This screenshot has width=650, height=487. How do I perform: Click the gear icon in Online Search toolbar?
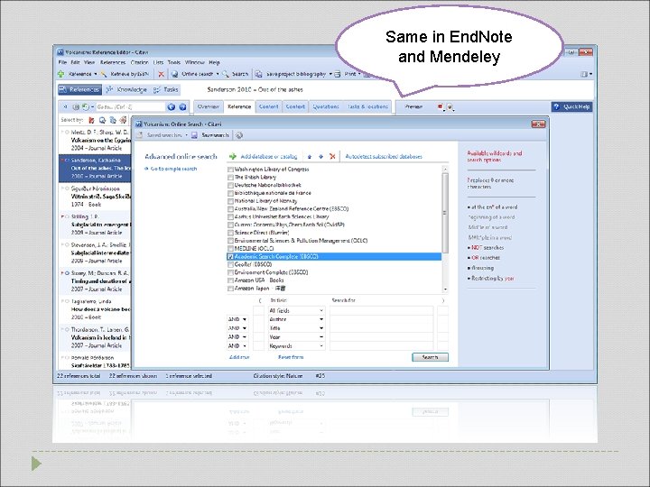(239, 135)
